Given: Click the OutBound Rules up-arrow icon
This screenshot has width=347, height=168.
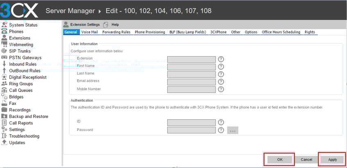Looking at the screenshot, I should (4, 70).
